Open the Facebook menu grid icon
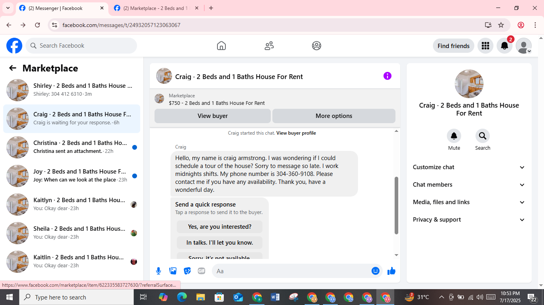The image size is (544, 305). [x=485, y=46]
